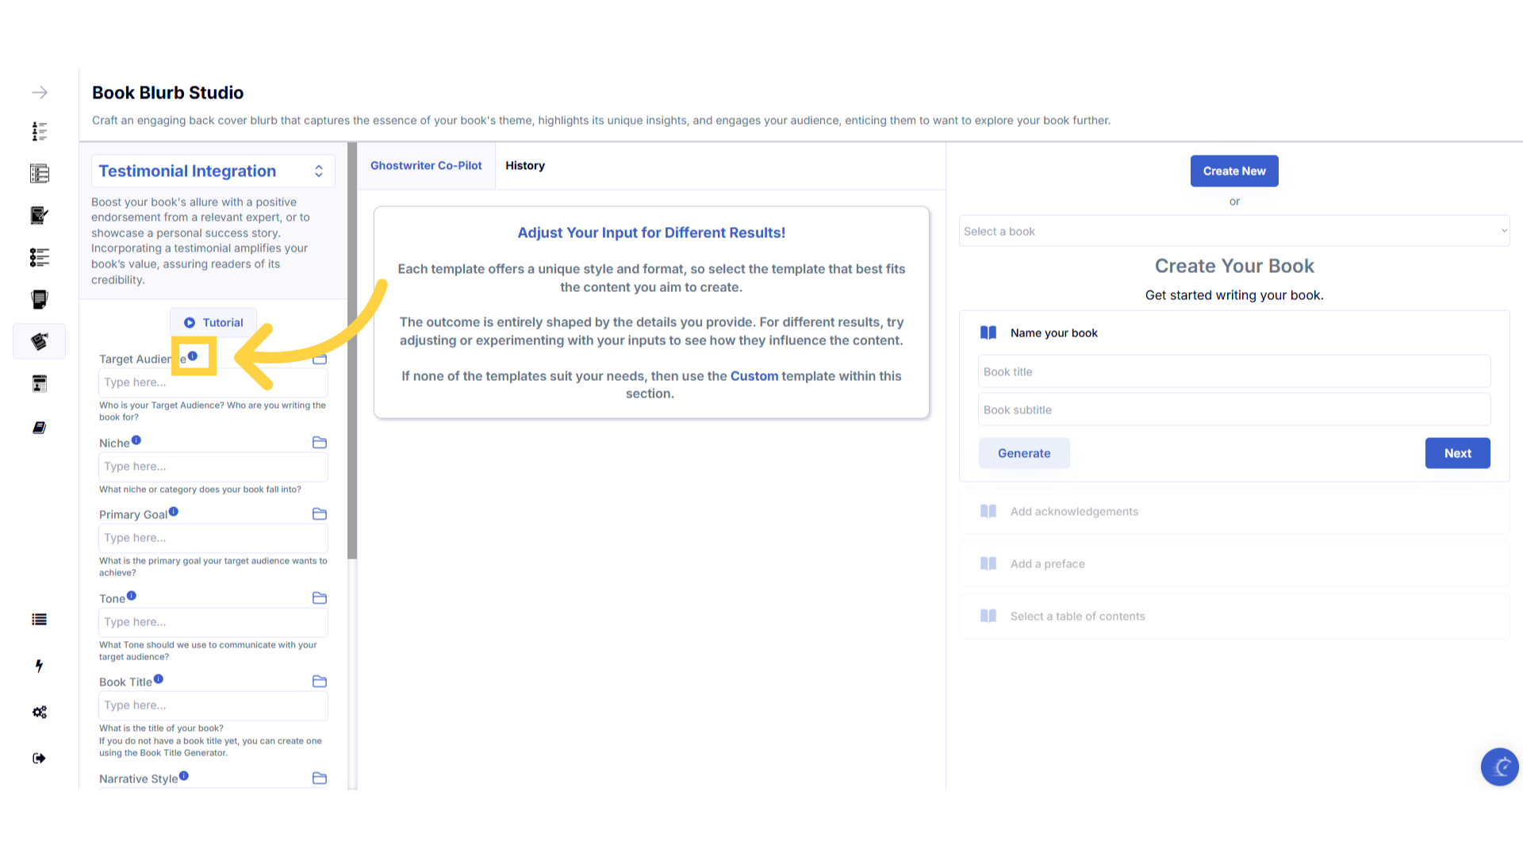Expand the Add acknowledgements section
1523x857 pixels.
[x=1074, y=512]
